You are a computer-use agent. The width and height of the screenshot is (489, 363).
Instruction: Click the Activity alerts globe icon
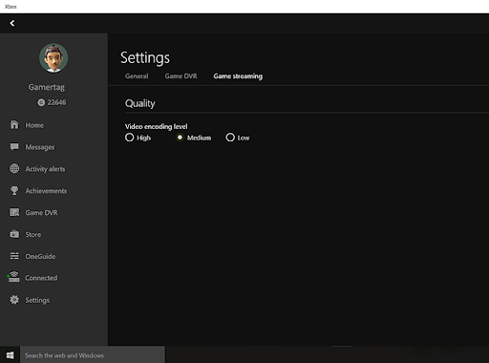point(14,168)
